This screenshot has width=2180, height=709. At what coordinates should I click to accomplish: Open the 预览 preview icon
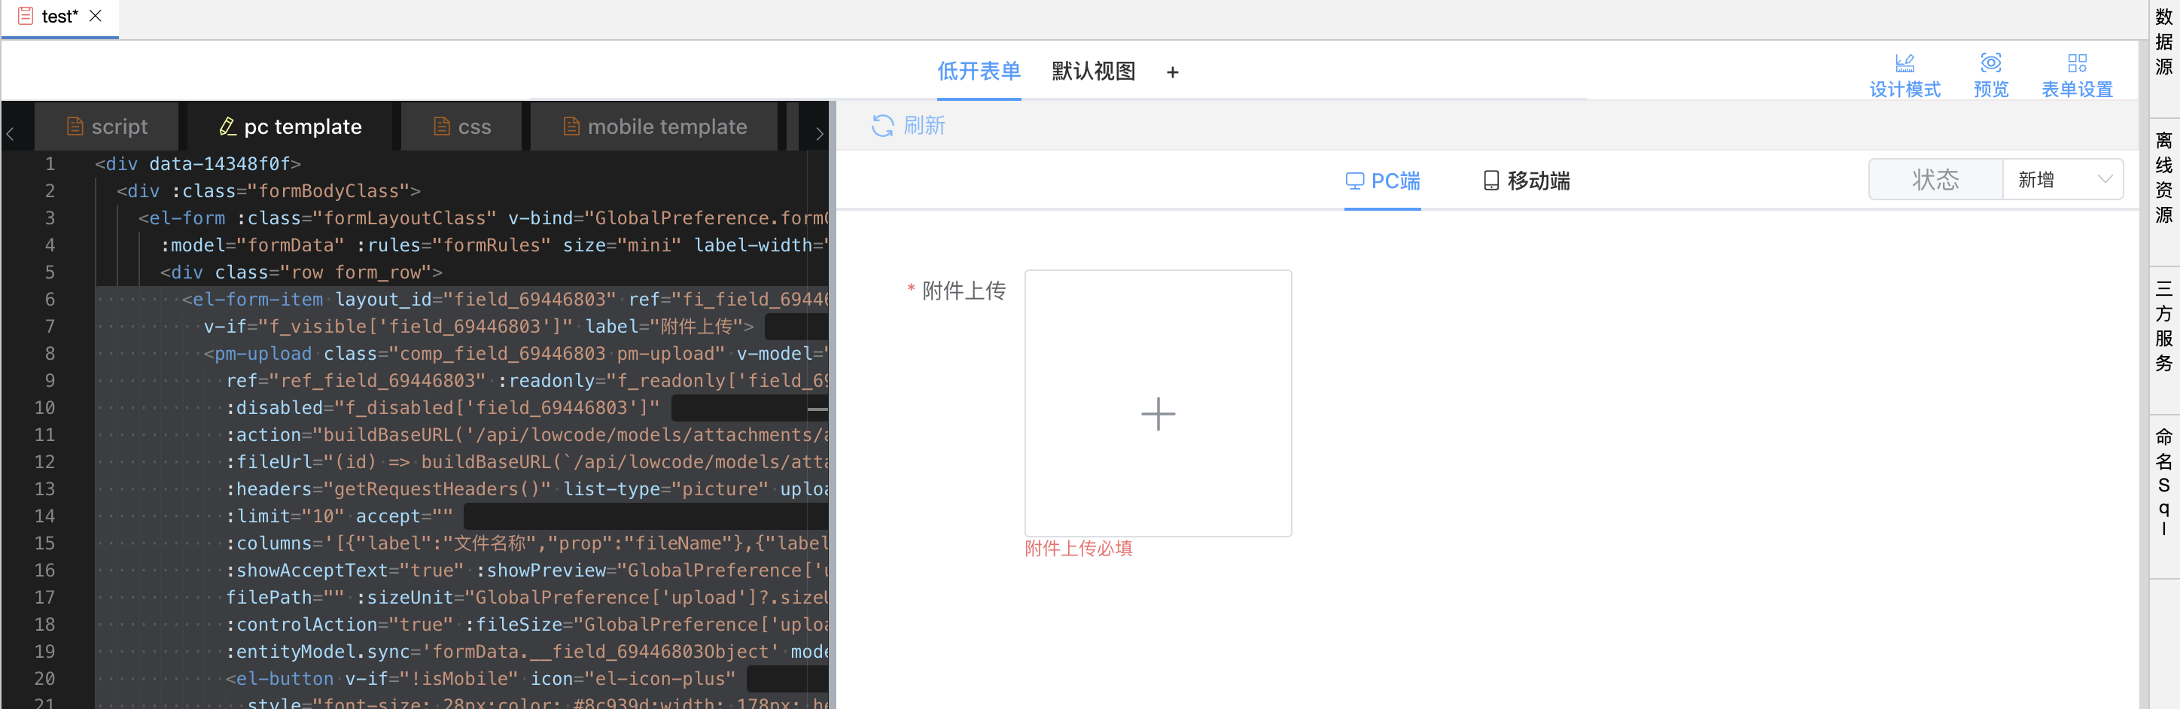pyautogui.click(x=1991, y=72)
